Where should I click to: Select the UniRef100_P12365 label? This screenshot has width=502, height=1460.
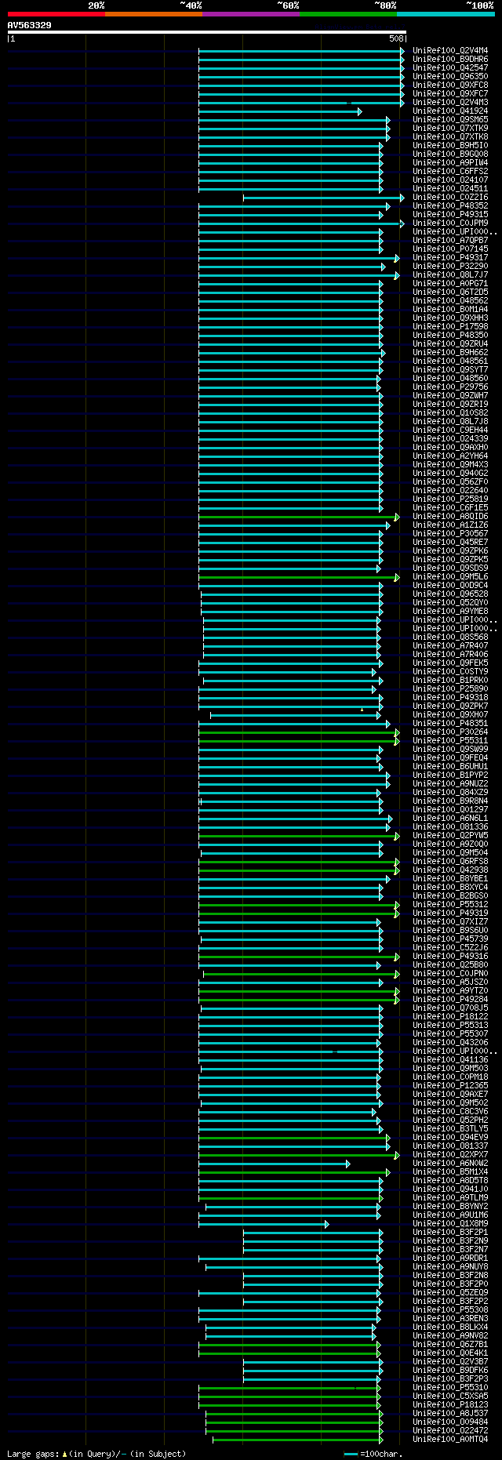pos(450,1086)
